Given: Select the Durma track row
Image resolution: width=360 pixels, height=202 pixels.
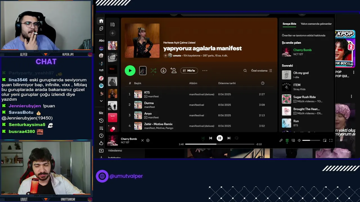Looking at the screenshot, I should click(199, 105).
